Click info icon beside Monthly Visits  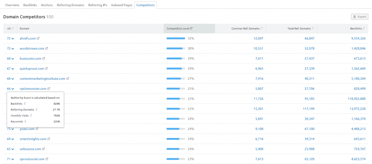click(x=31, y=115)
